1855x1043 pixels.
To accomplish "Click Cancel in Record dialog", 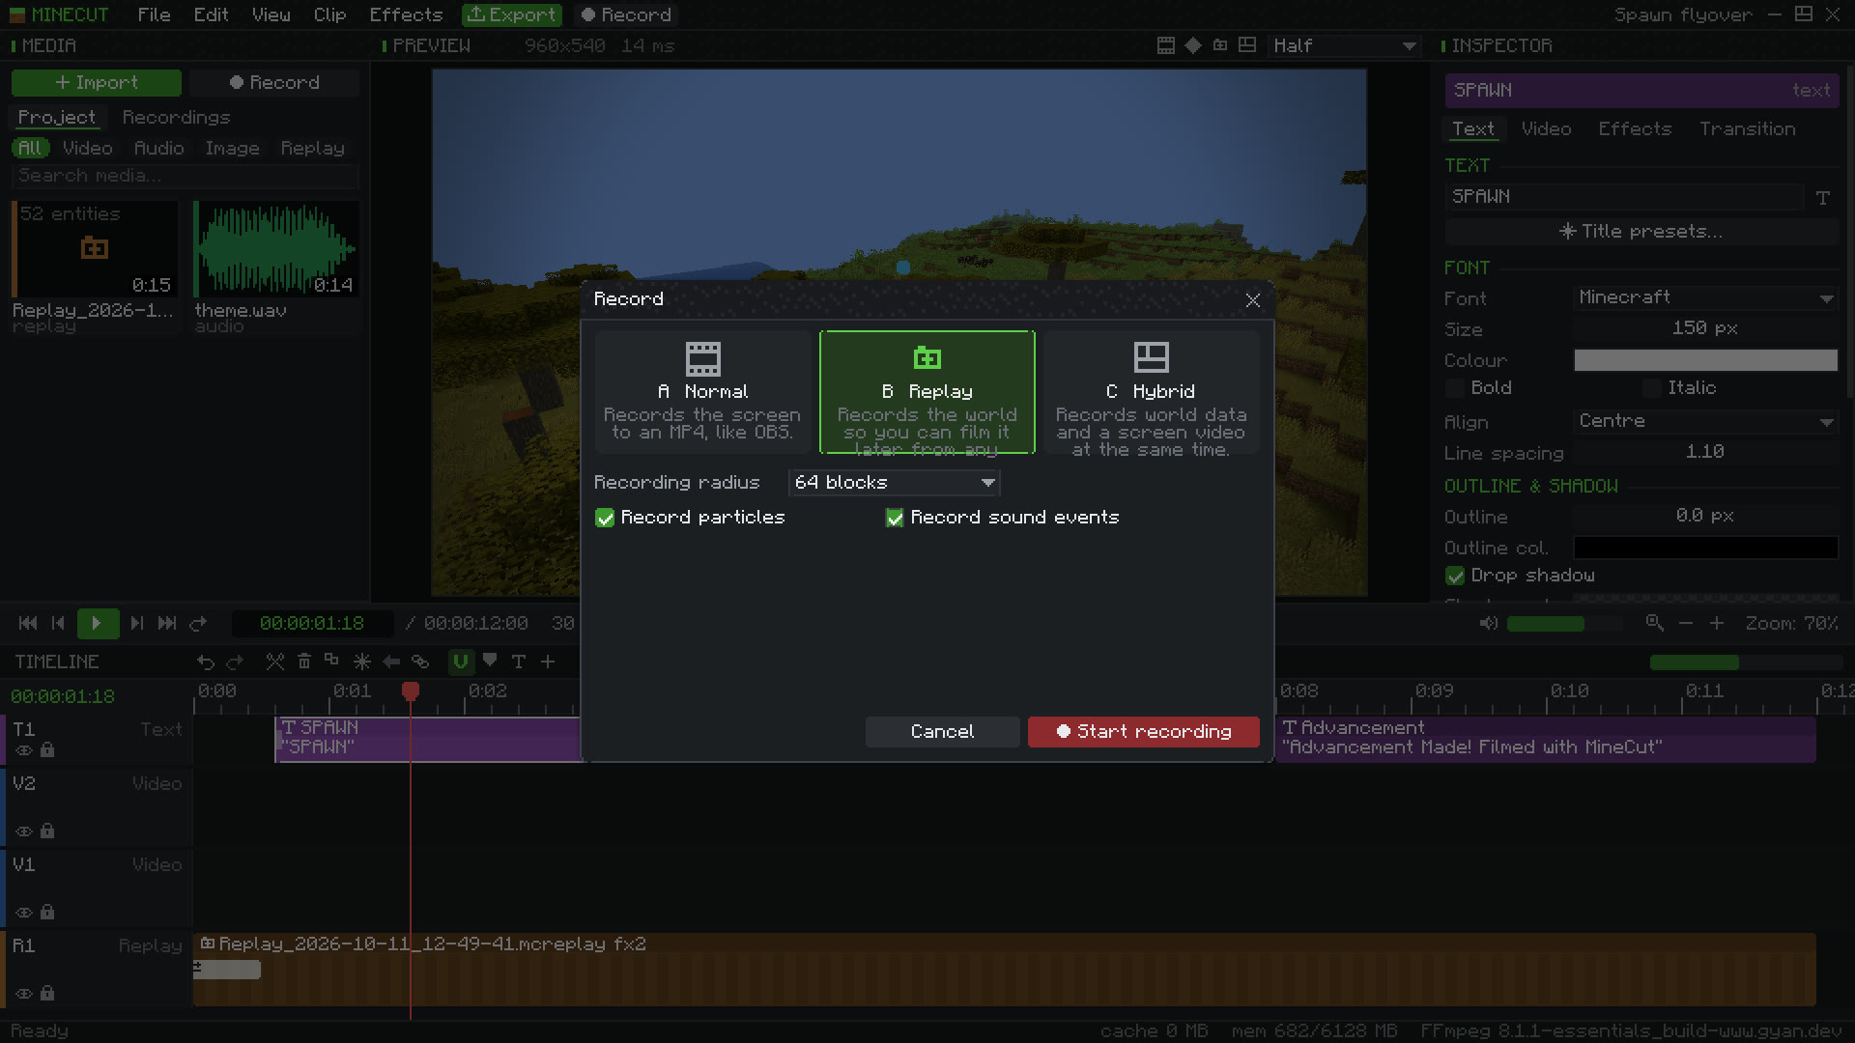I will 942,731.
